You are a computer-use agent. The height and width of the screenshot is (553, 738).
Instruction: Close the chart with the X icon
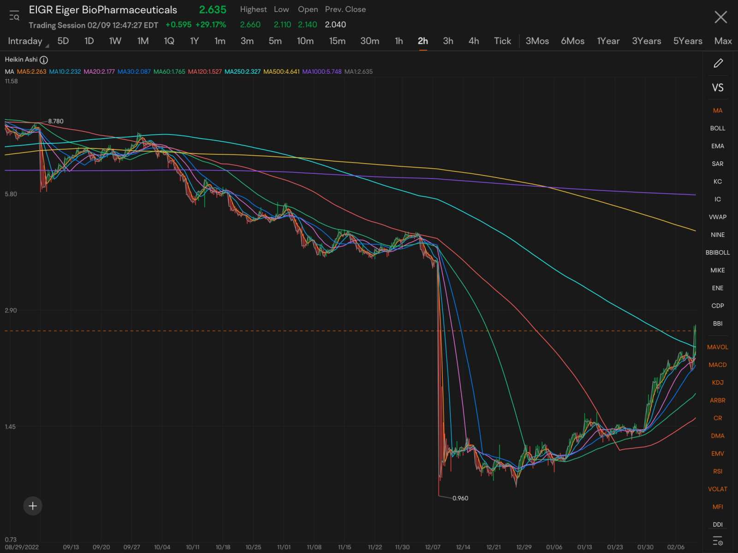[x=720, y=18]
